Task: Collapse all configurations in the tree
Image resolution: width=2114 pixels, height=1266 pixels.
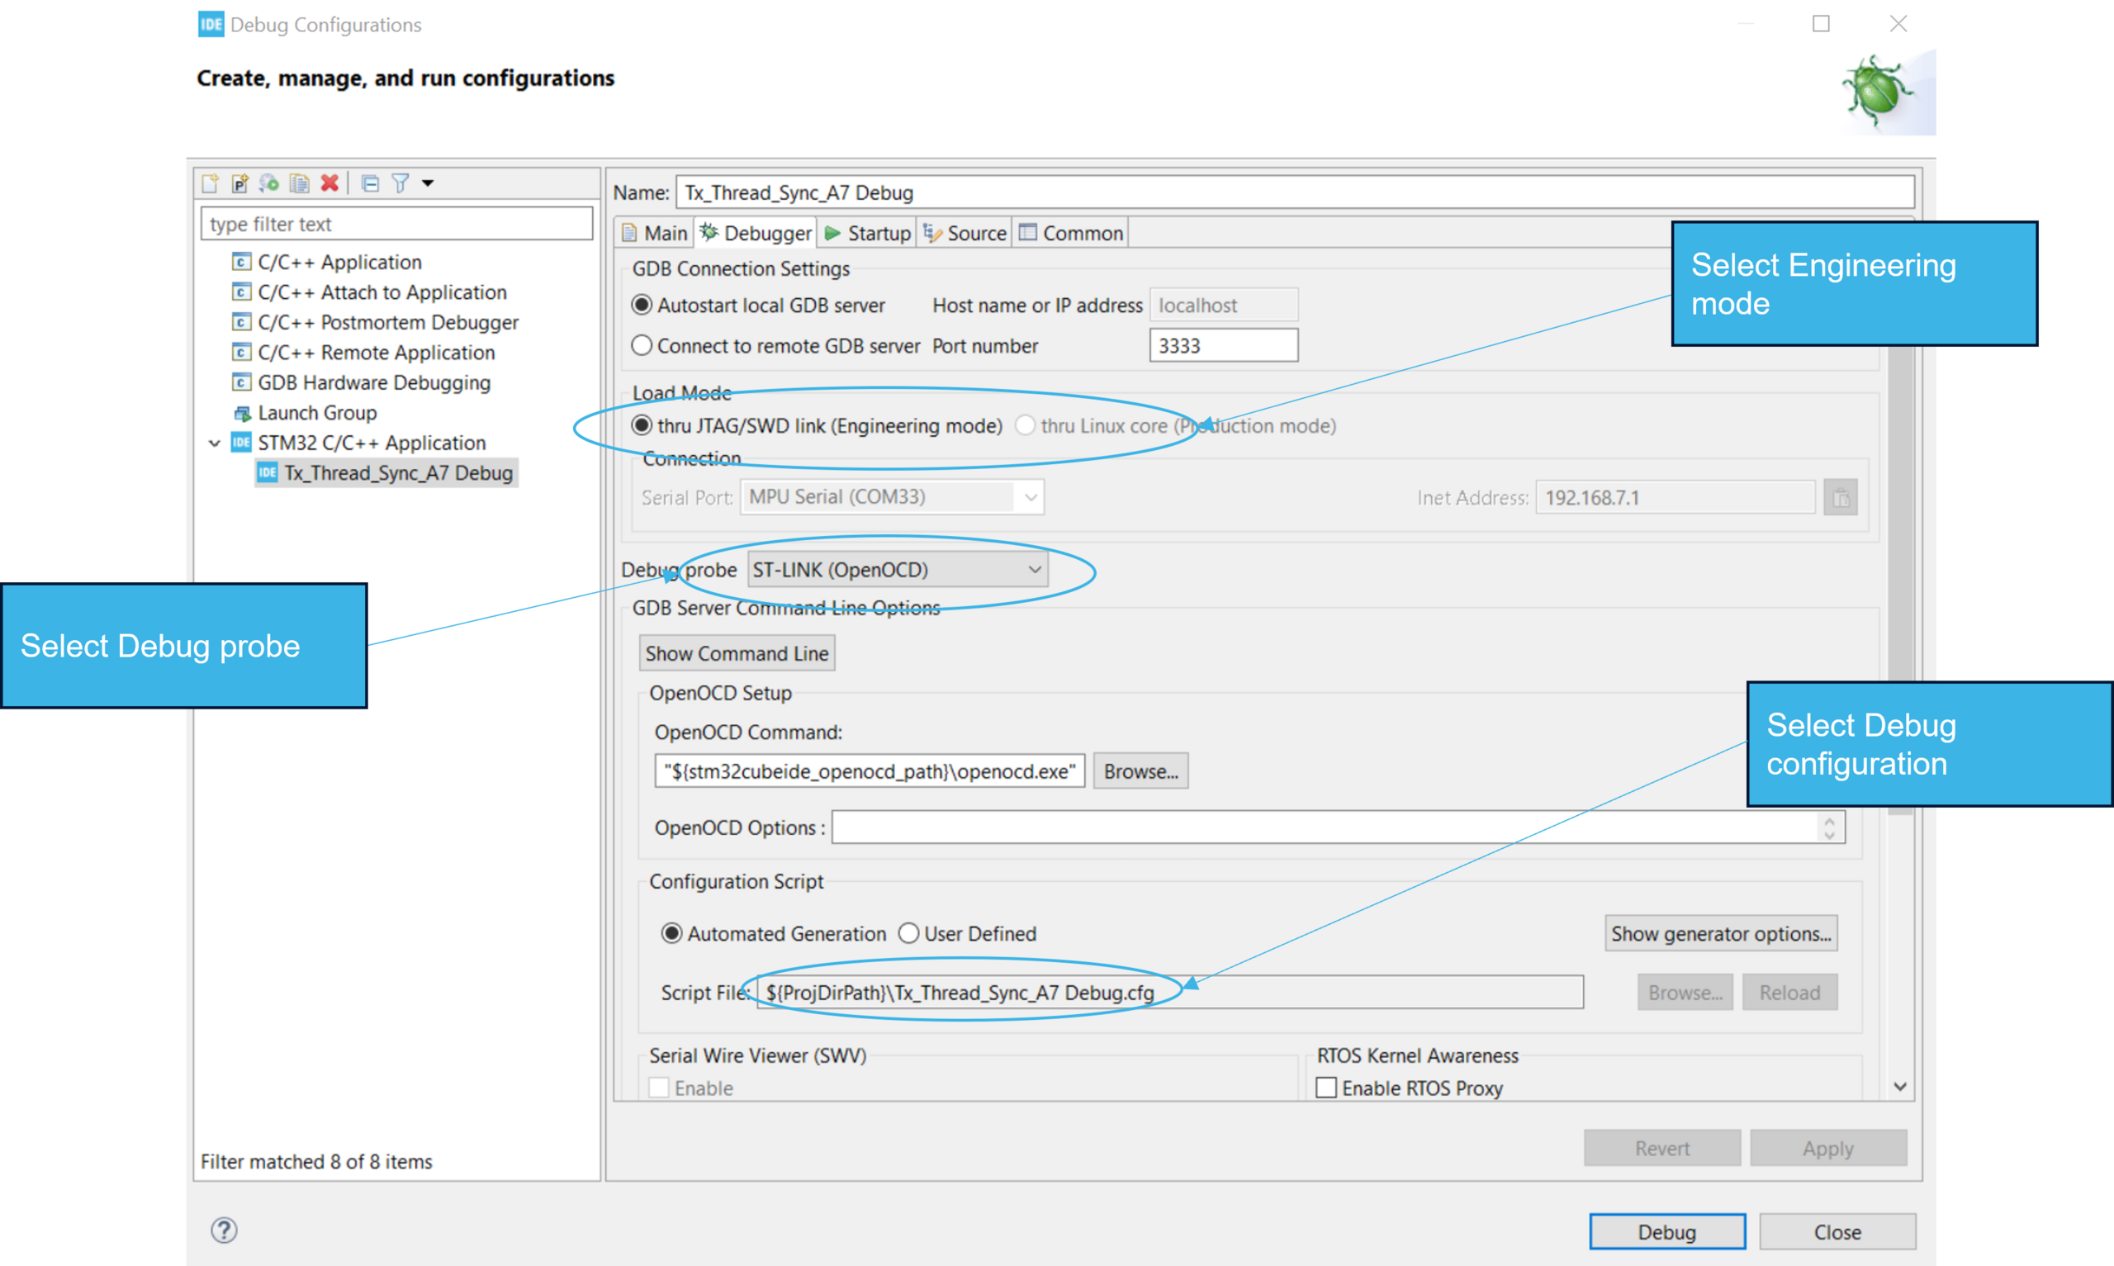Action: 370,183
